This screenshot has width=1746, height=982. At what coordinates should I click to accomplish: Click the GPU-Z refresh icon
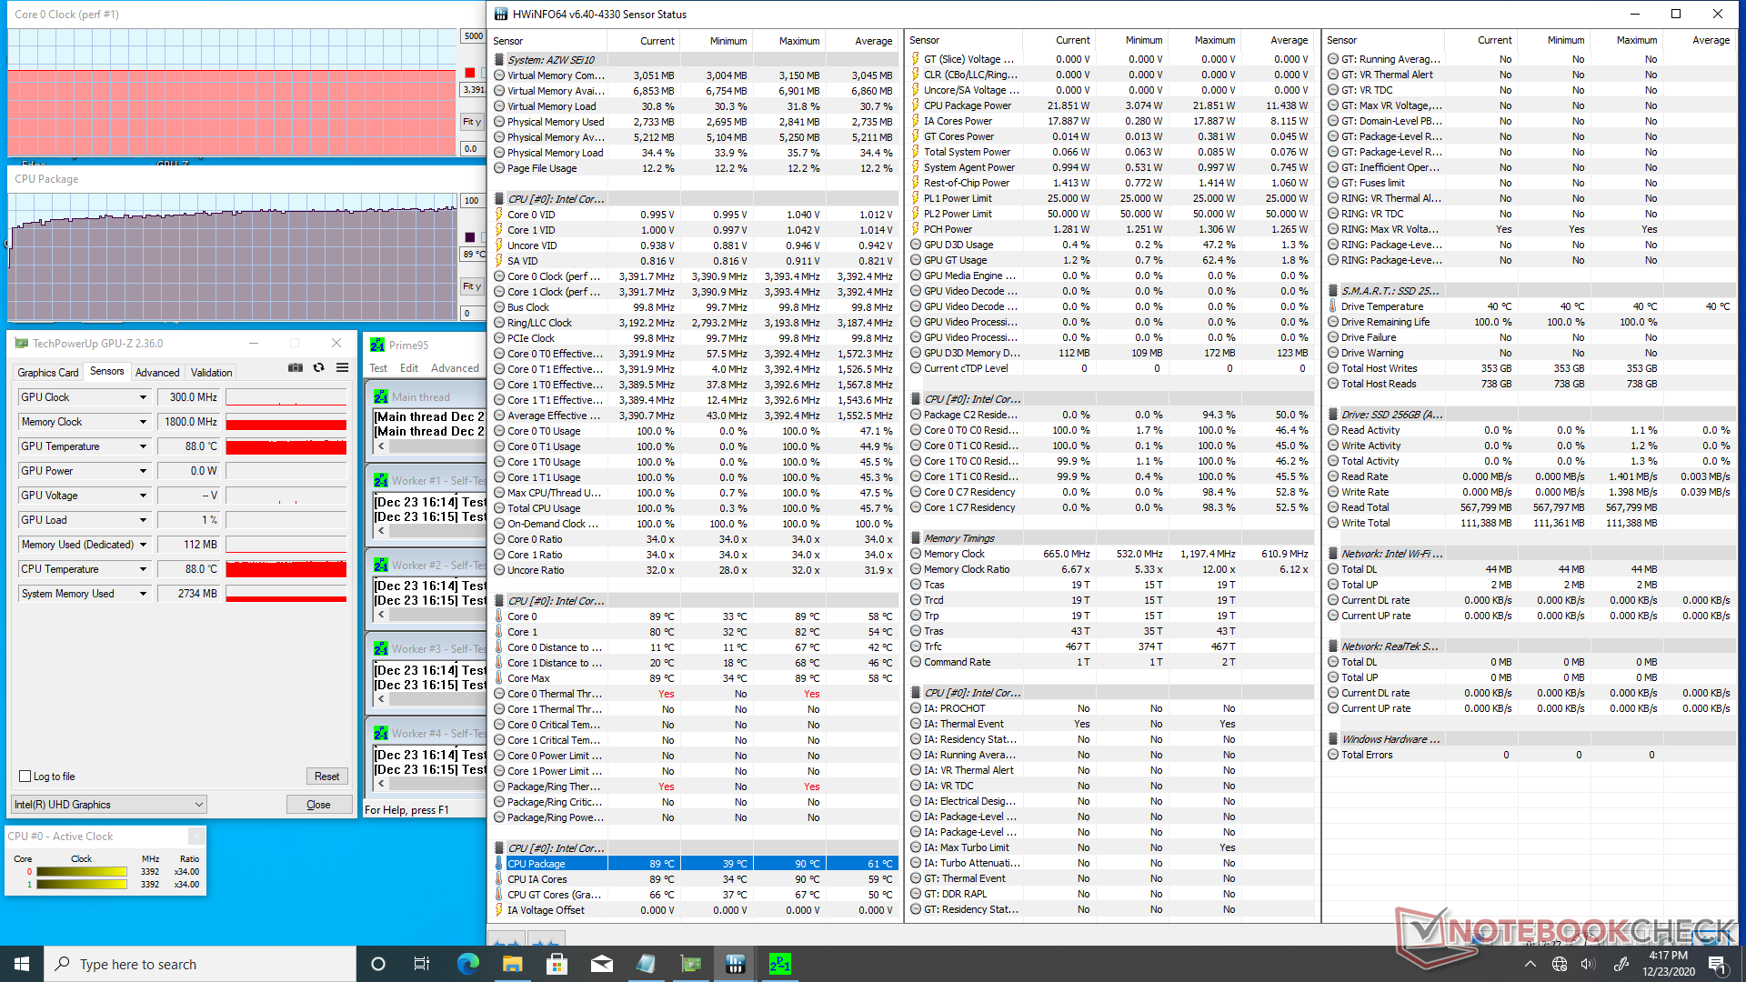(x=319, y=368)
